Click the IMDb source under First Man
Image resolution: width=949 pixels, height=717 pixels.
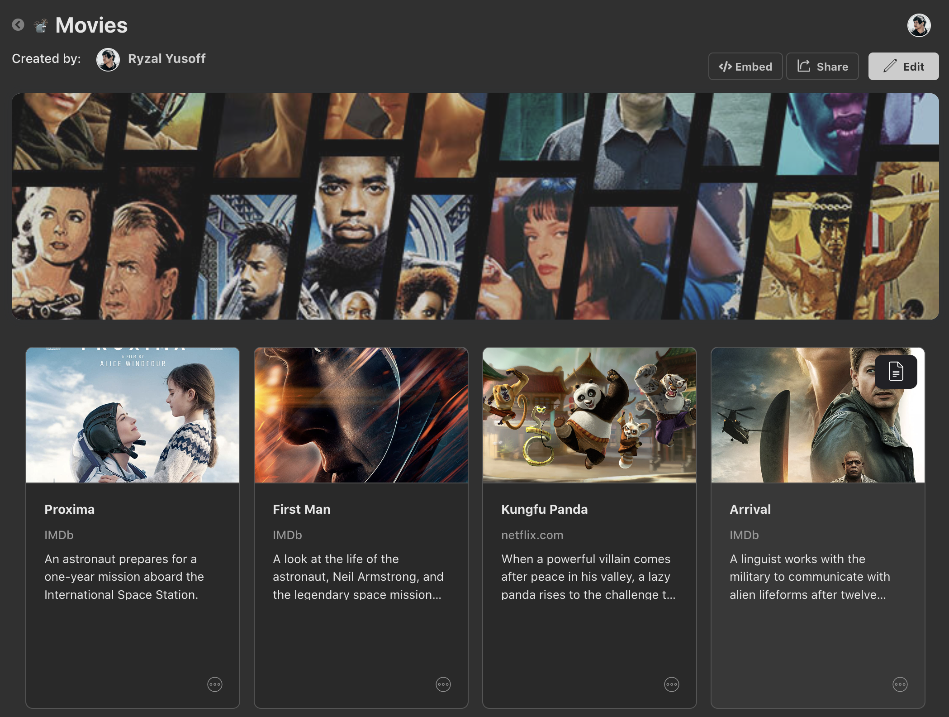287,535
